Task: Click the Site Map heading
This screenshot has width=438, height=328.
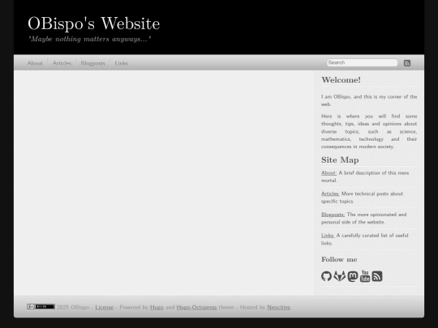Action: coord(340,160)
